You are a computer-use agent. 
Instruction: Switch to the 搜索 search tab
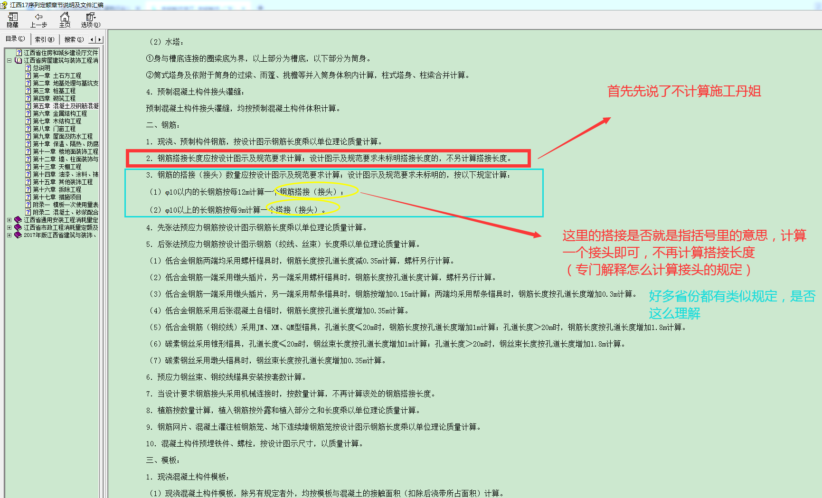point(74,39)
